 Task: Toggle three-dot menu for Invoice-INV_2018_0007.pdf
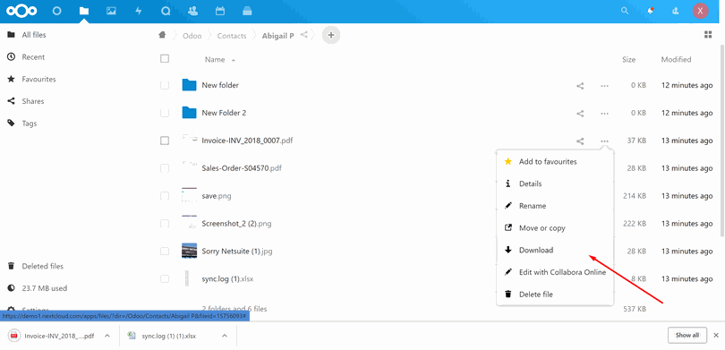pyautogui.click(x=604, y=141)
